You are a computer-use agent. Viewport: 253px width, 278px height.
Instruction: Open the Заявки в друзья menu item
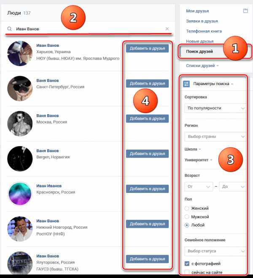click(x=202, y=21)
